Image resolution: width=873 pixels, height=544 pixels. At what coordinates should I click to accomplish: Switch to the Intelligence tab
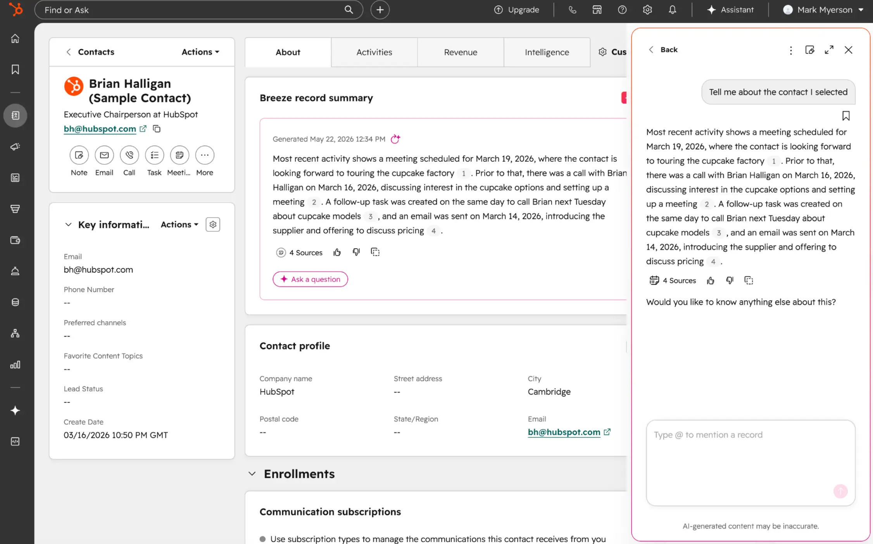[x=547, y=52]
